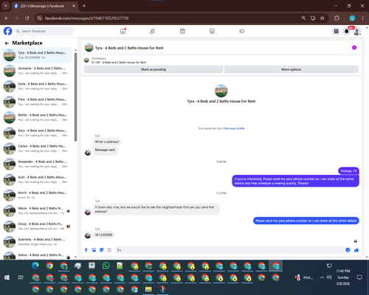
Task: Open the View buyer profile link
Action: pyautogui.click(x=234, y=128)
